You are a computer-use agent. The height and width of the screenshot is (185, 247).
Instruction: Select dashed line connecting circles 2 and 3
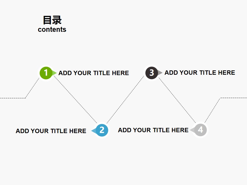pyautogui.click(x=125, y=100)
